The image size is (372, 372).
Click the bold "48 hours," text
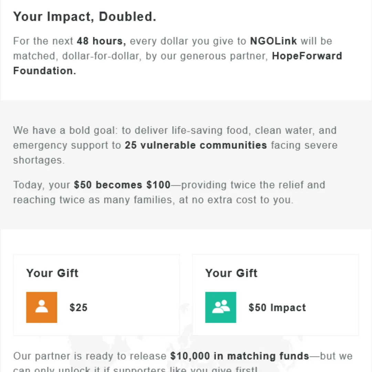tap(101, 41)
